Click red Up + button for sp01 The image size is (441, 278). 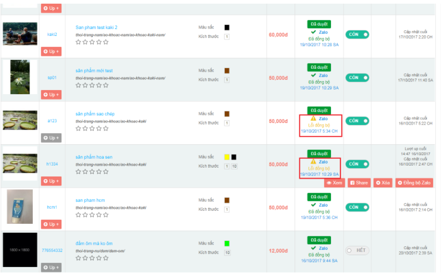pos(51,95)
